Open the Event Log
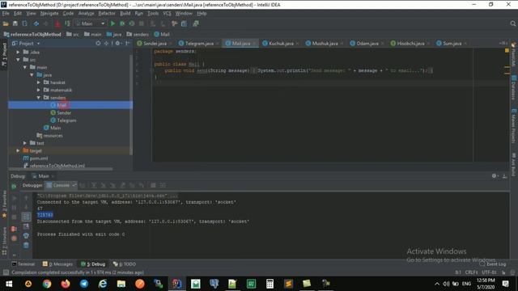The image size is (518, 291). 493,264
